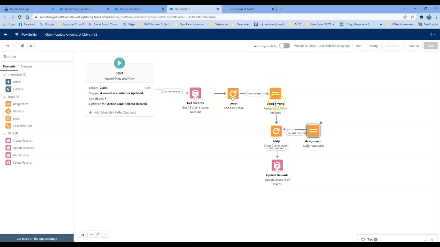The image size is (440, 247).
Task: Open the Other bookmarks folder
Action: tap(400, 24)
